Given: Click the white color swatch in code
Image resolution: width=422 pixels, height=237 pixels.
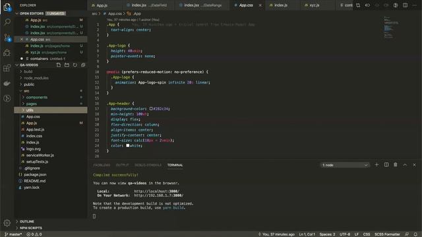Looking at the screenshot, I should coord(128,145).
